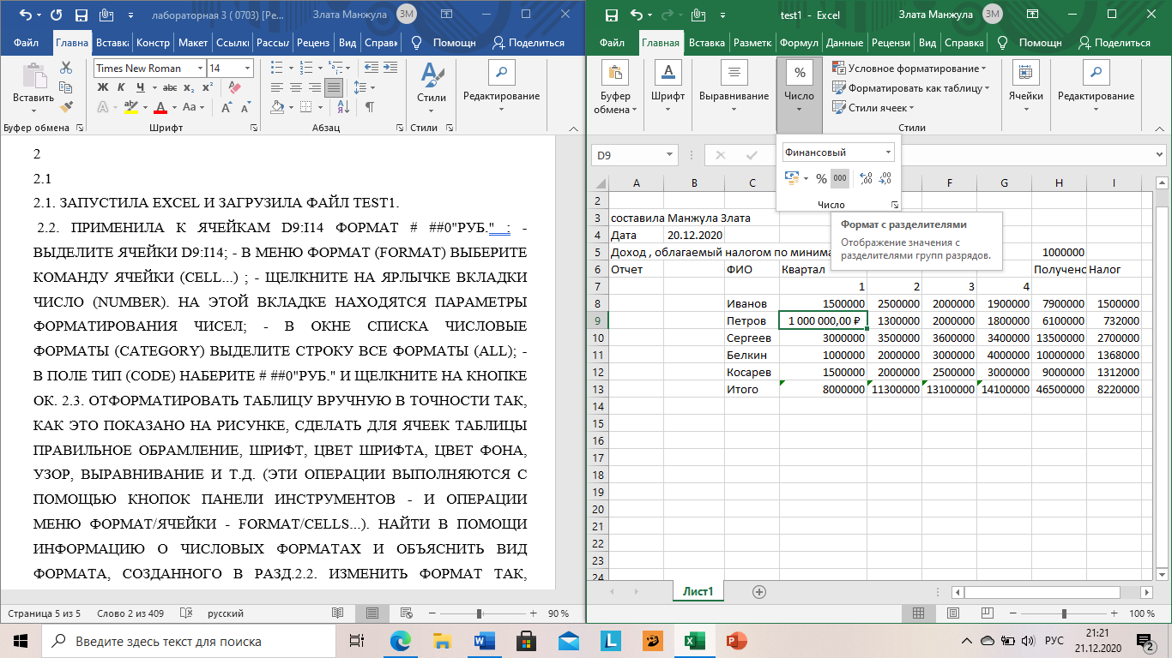Toggle Italic (К) formatting in Word
The width and height of the screenshot is (1172, 658).
tap(120, 87)
